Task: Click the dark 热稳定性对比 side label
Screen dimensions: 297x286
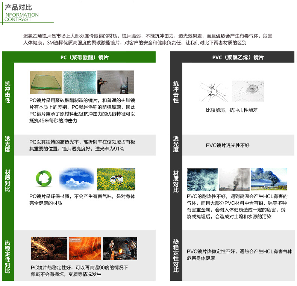Action: tap(176, 256)
